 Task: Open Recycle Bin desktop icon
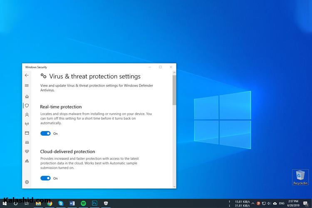[x=300, y=177]
